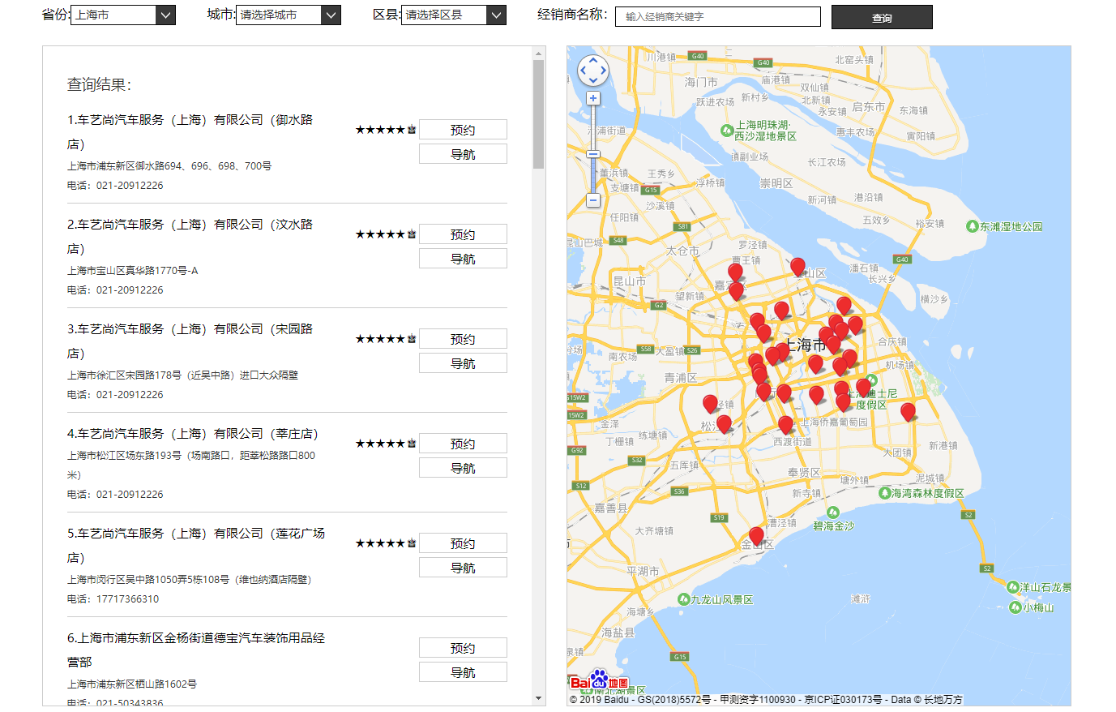
Task: Click the red marker in 金山区
Action: tap(756, 536)
